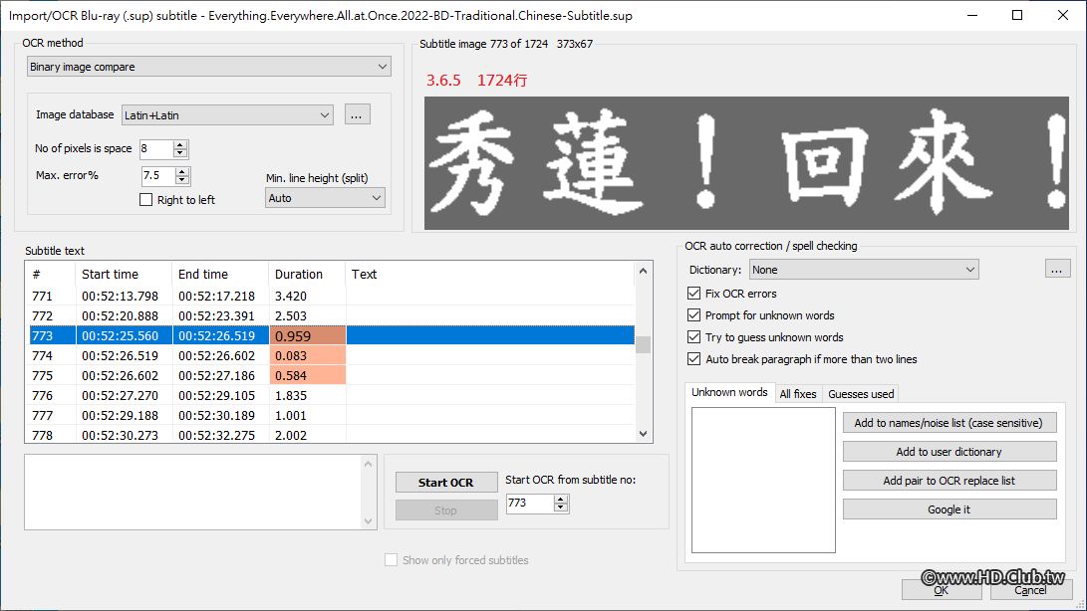Click Add to names/noise list button

pos(950,423)
